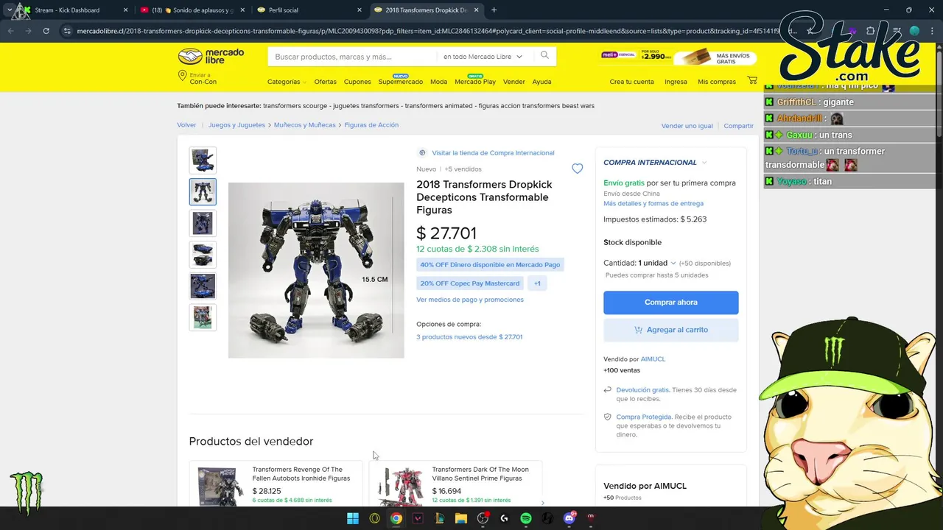Screen dimensions: 943x530
Task: Open Figuras de Acción breadcrumb
Action: pos(371,125)
